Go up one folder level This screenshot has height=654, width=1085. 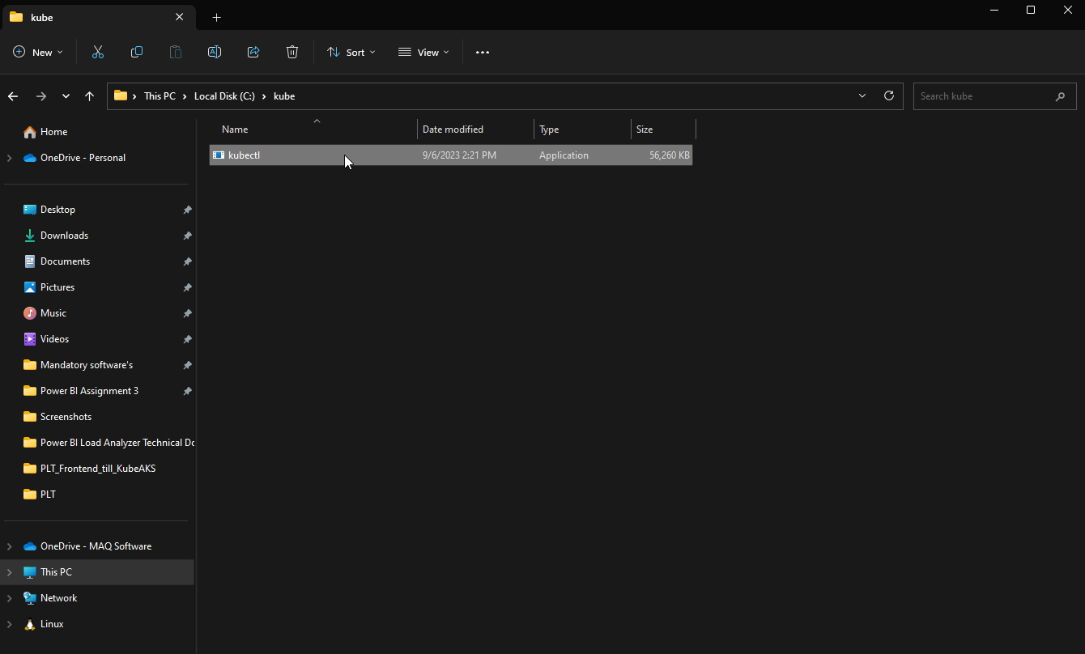point(89,96)
